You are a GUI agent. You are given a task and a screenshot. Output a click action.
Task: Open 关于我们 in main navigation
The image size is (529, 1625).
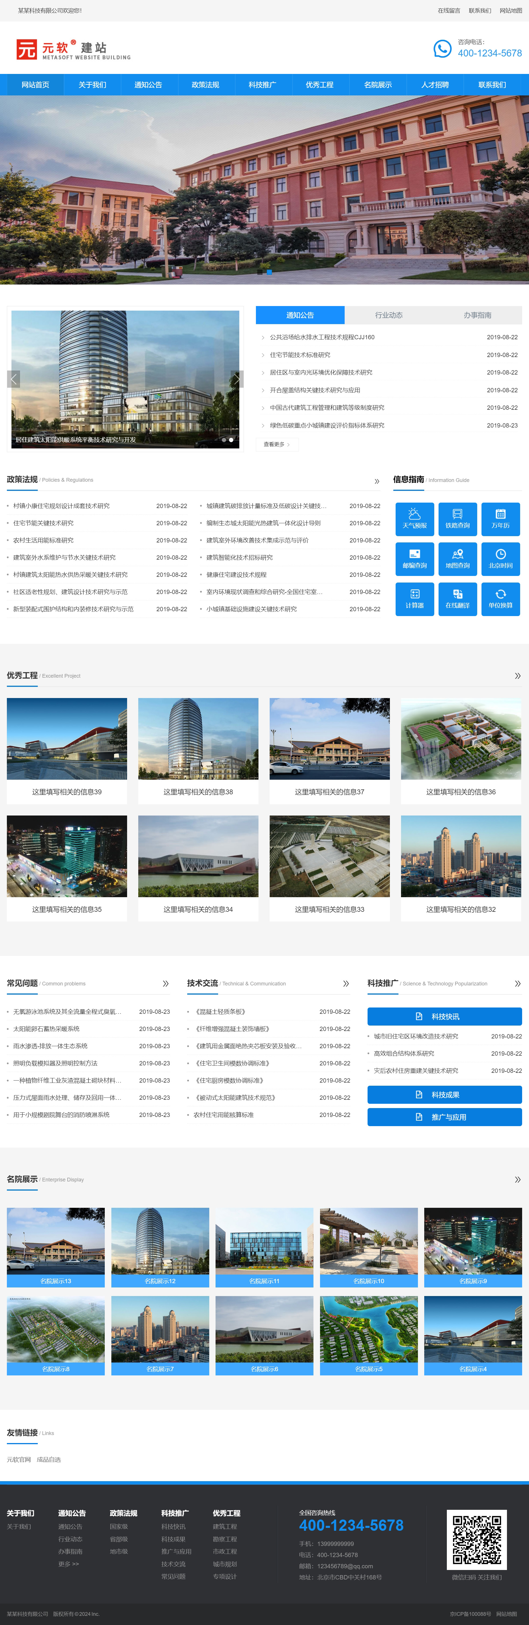[x=92, y=85]
